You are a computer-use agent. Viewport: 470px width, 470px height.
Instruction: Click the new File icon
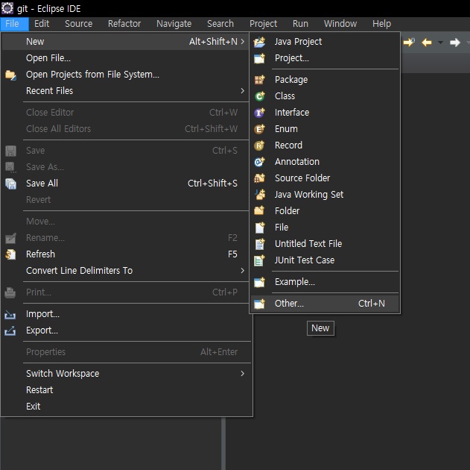click(259, 228)
